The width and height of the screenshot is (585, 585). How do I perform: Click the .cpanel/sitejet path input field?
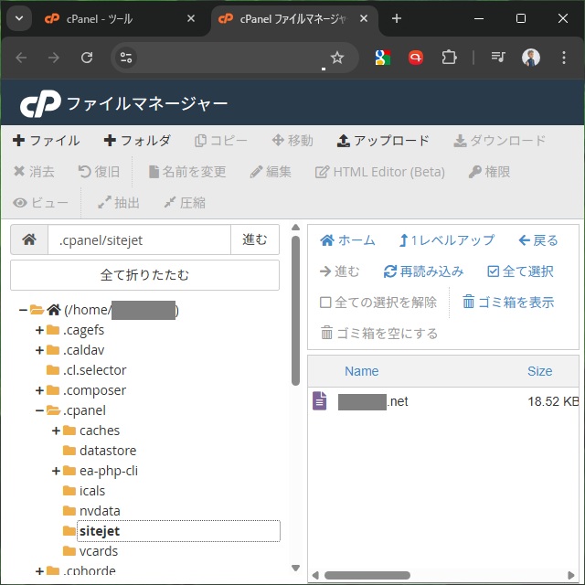pos(139,240)
